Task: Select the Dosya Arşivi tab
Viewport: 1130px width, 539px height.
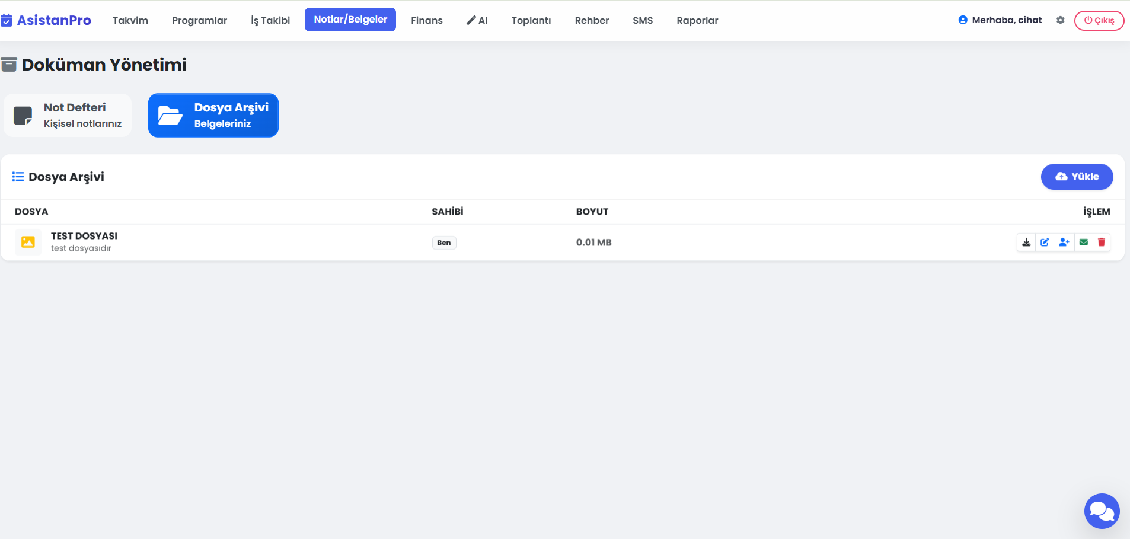Action: click(213, 115)
